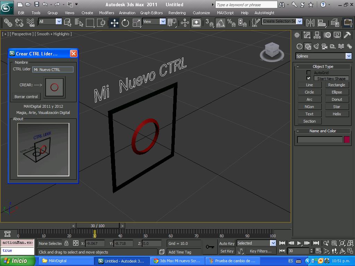Open the Graph Editors menu
The width and height of the screenshot is (355, 266).
pyautogui.click(x=151, y=13)
